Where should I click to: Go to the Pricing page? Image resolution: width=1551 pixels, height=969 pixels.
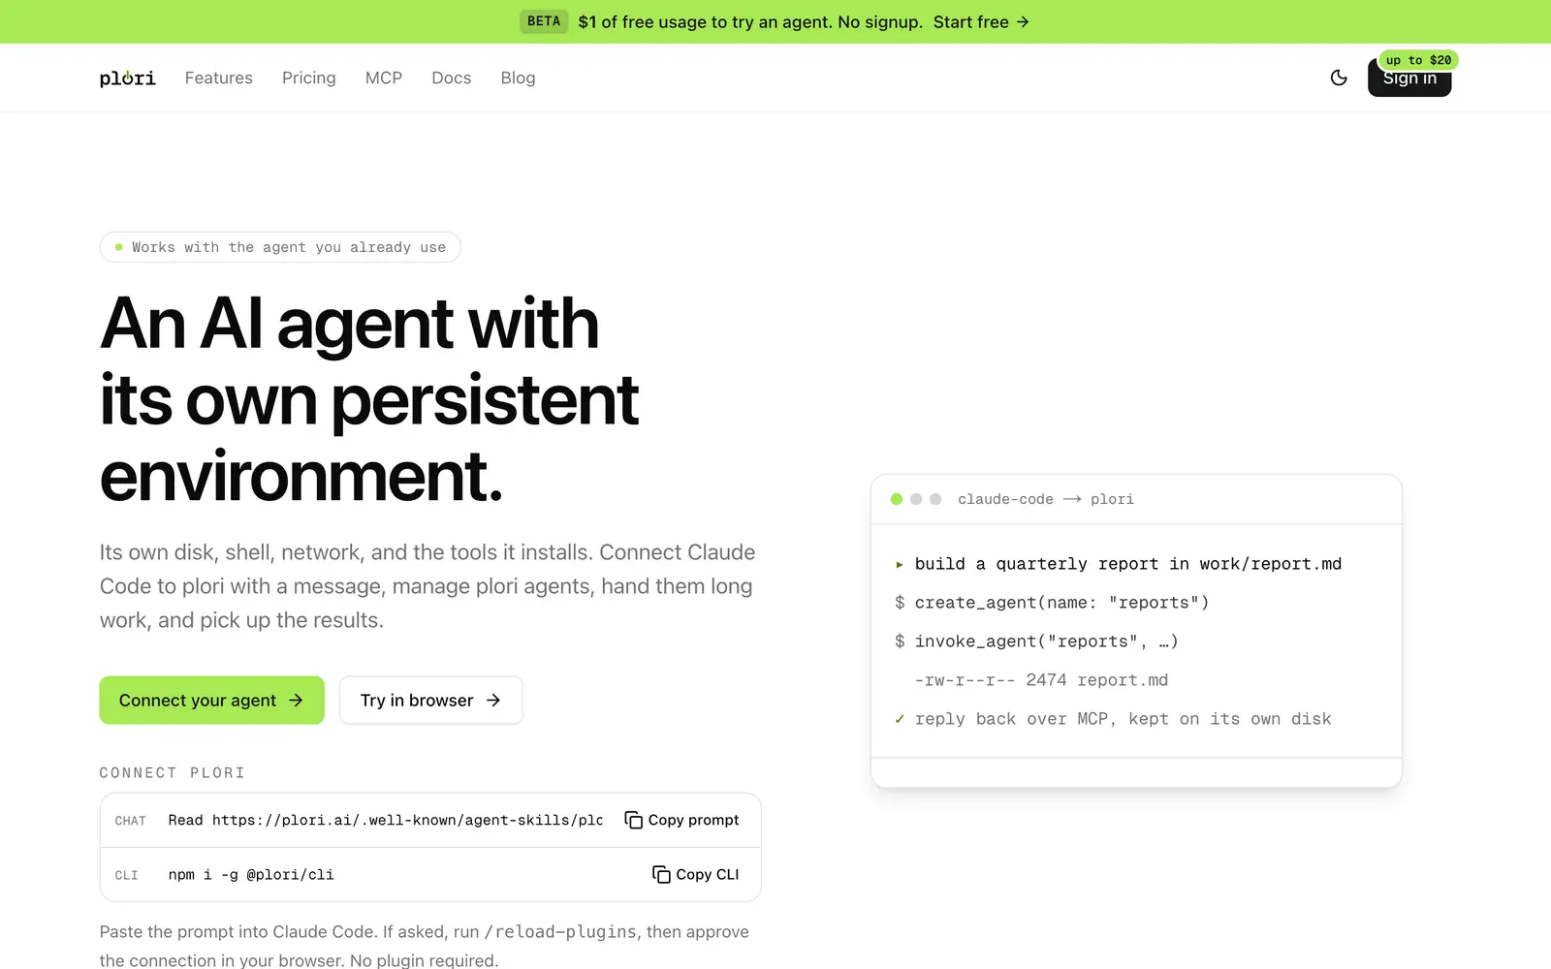(309, 78)
